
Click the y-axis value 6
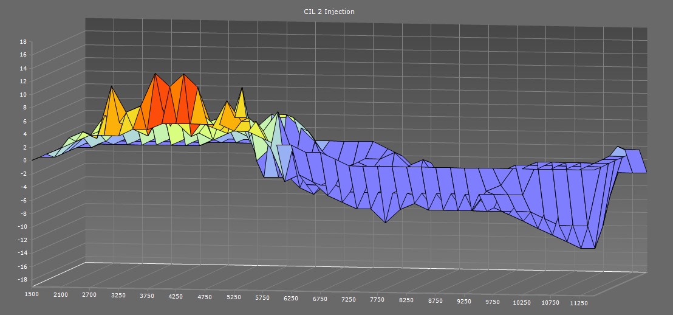24,121
